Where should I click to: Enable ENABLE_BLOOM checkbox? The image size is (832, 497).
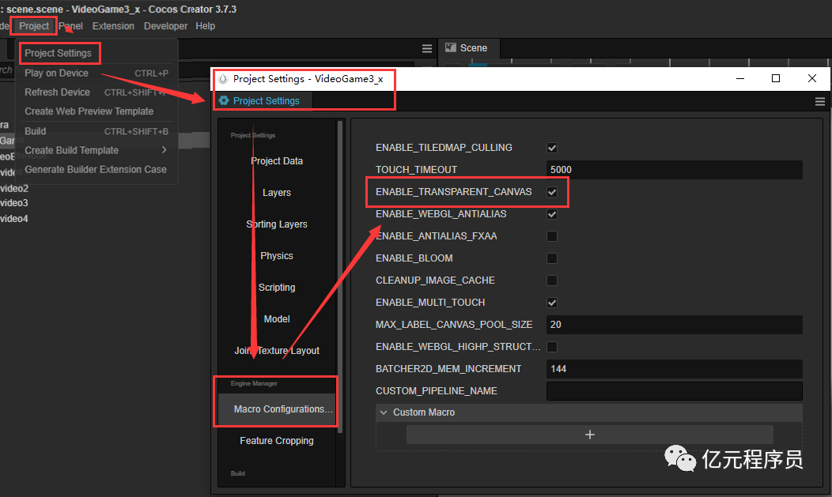[552, 258]
